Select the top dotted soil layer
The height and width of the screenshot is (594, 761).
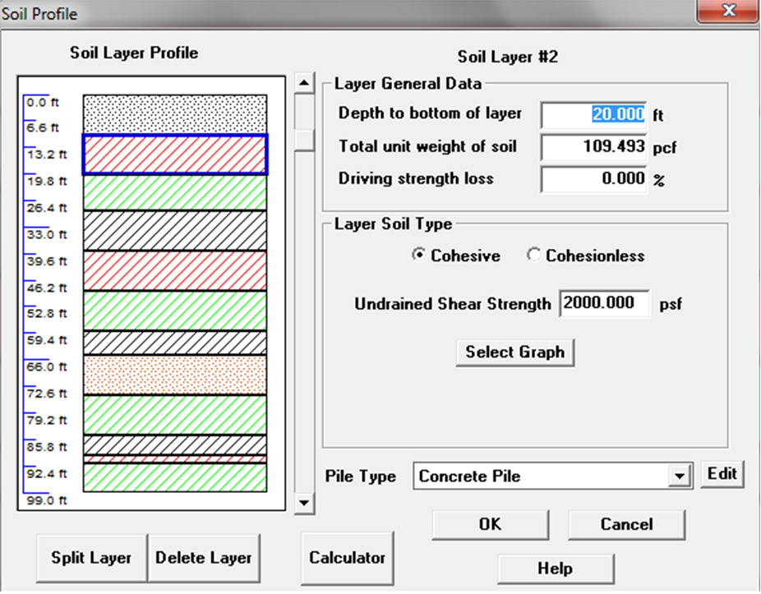tap(175, 113)
